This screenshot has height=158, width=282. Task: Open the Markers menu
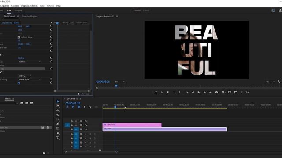click(x=15, y=6)
